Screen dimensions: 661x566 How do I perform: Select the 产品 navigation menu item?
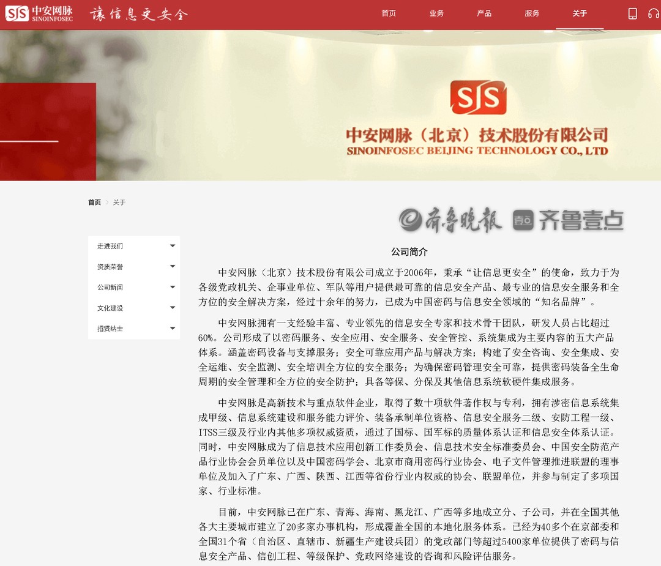pos(484,13)
